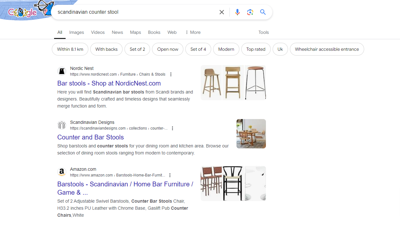Open Amazon.com result three-dot menu
This screenshot has width=400, height=225.
(x=170, y=175)
